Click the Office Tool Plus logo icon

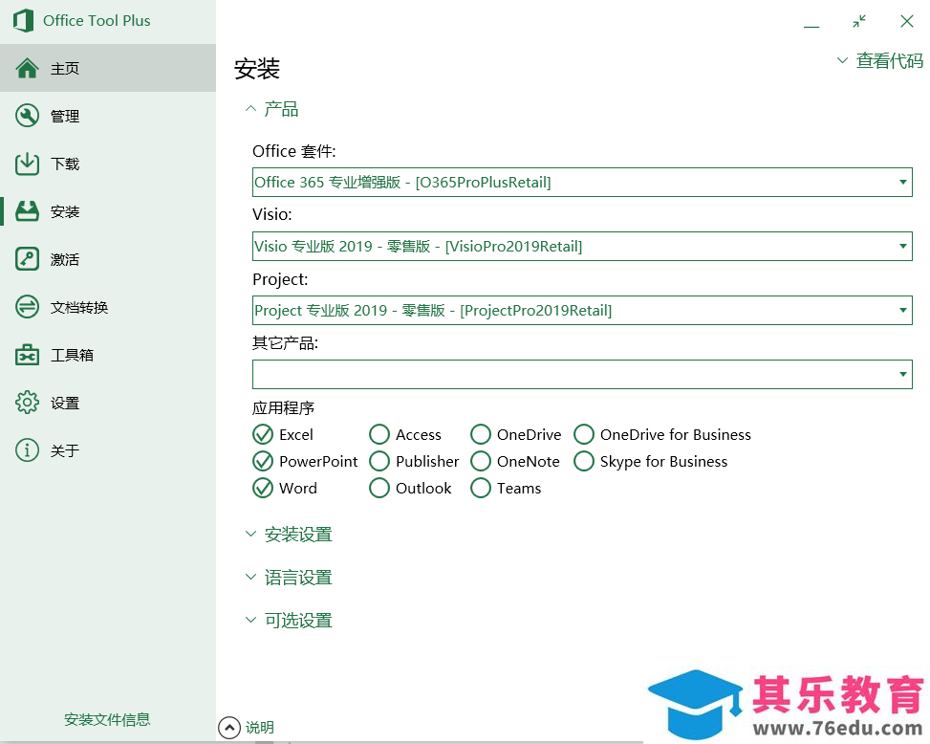23,21
